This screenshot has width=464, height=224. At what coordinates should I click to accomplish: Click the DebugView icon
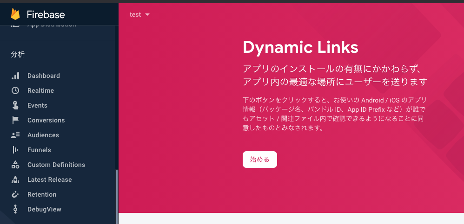pos(15,209)
